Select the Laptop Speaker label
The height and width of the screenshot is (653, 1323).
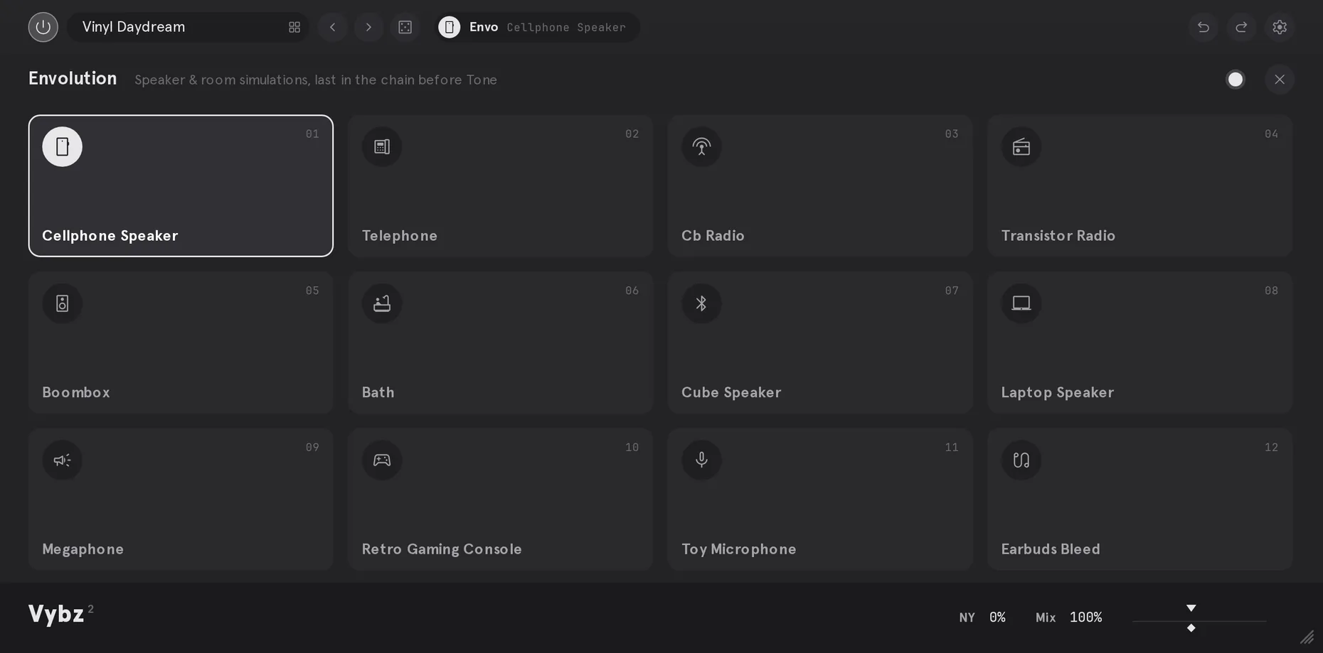(1058, 392)
